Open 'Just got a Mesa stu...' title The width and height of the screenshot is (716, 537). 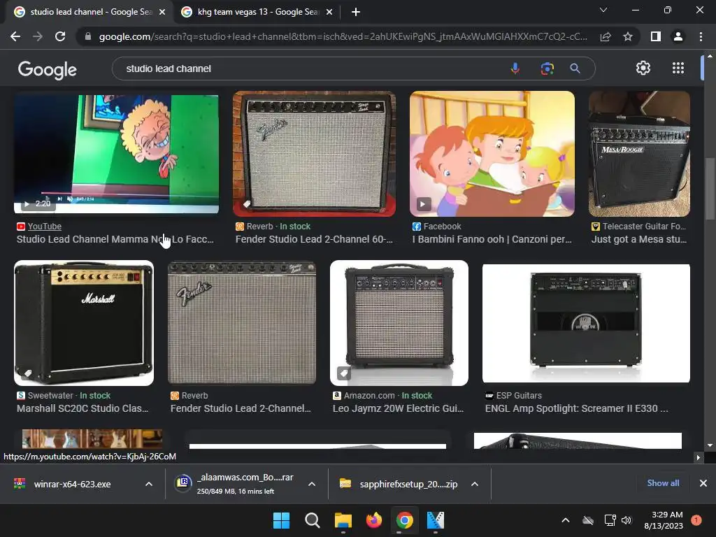pyautogui.click(x=639, y=239)
